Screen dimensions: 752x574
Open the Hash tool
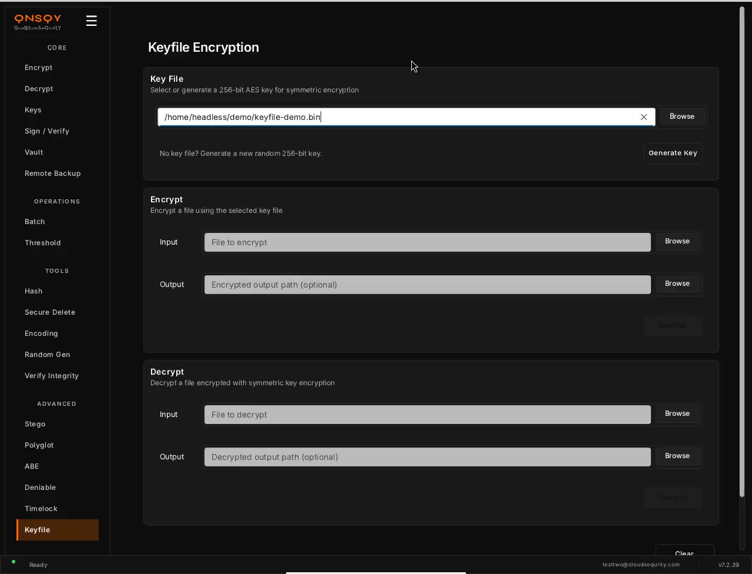[58, 291]
